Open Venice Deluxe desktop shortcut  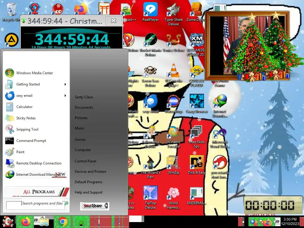(x=173, y=43)
